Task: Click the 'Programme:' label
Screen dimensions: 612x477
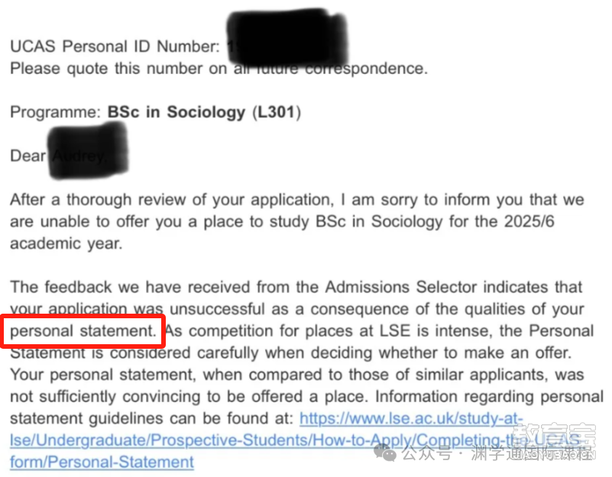Action: tap(56, 112)
